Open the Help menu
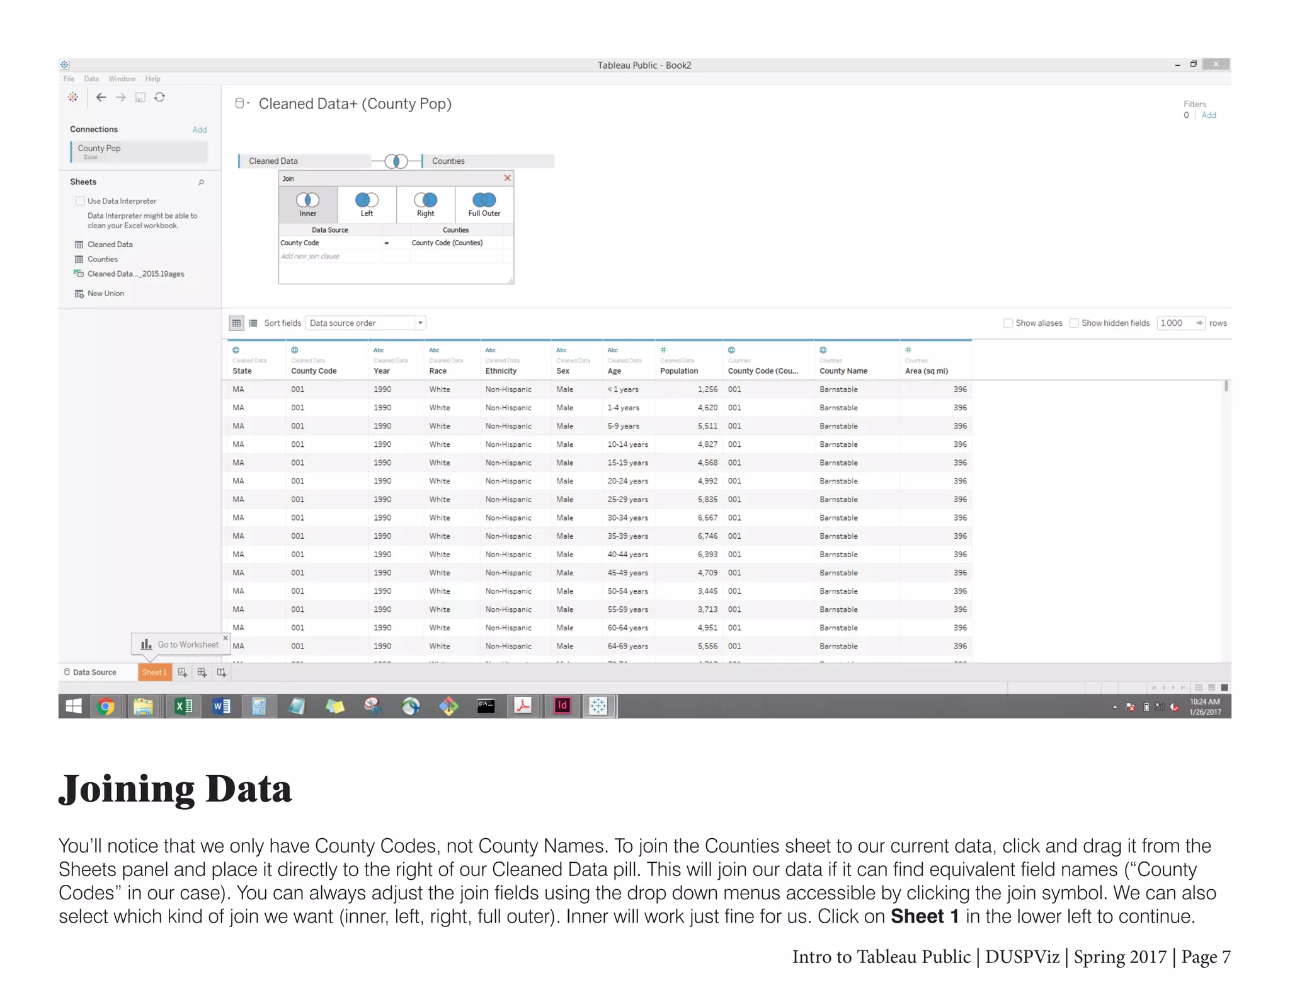 [x=152, y=79]
